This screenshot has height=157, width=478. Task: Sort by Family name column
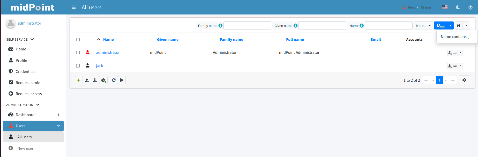coord(231,40)
